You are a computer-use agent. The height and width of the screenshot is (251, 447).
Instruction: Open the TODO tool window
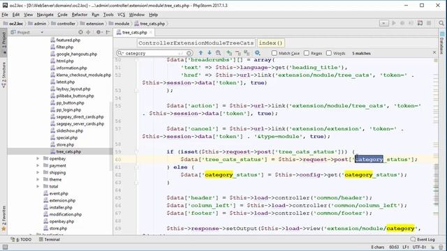21,239
